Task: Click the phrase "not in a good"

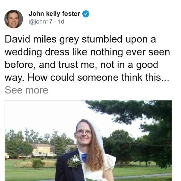Action: pos(129,65)
